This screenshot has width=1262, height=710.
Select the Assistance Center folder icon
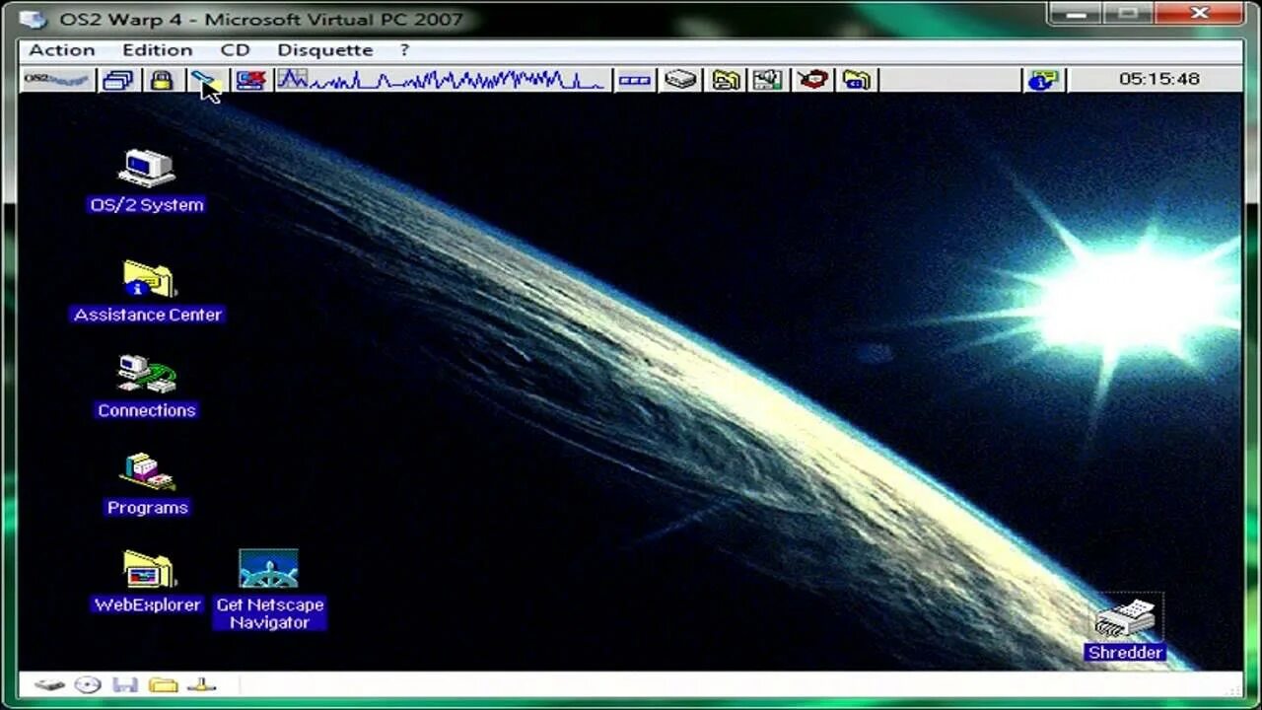click(x=148, y=292)
